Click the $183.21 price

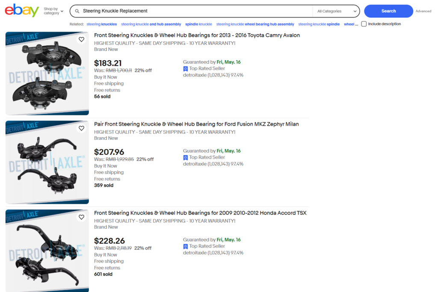[108, 63]
